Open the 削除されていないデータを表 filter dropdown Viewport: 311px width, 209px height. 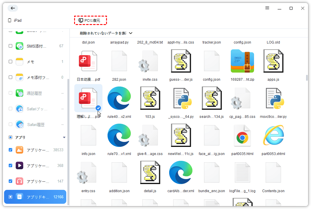tap(106, 33)
